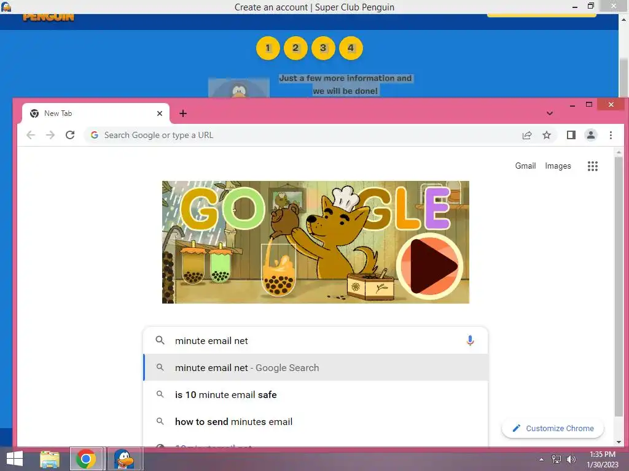Click Chrome icon on taskbar
Screen dimensions: 629x471
click(x=86, y=459)
